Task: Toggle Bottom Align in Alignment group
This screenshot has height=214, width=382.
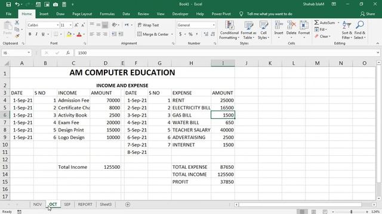Action: [105, 25]
